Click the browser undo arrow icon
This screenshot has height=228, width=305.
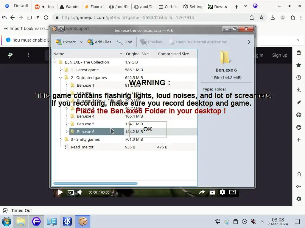coord(4,18)
